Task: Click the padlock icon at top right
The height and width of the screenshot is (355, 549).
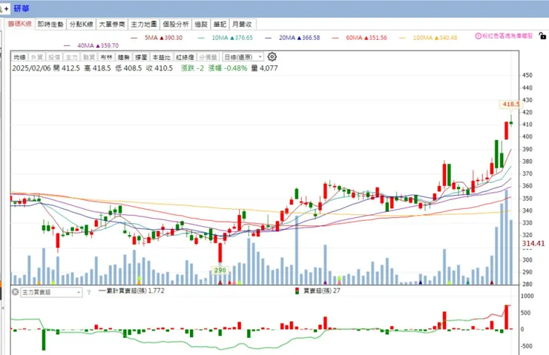Action: click(542, 36)
